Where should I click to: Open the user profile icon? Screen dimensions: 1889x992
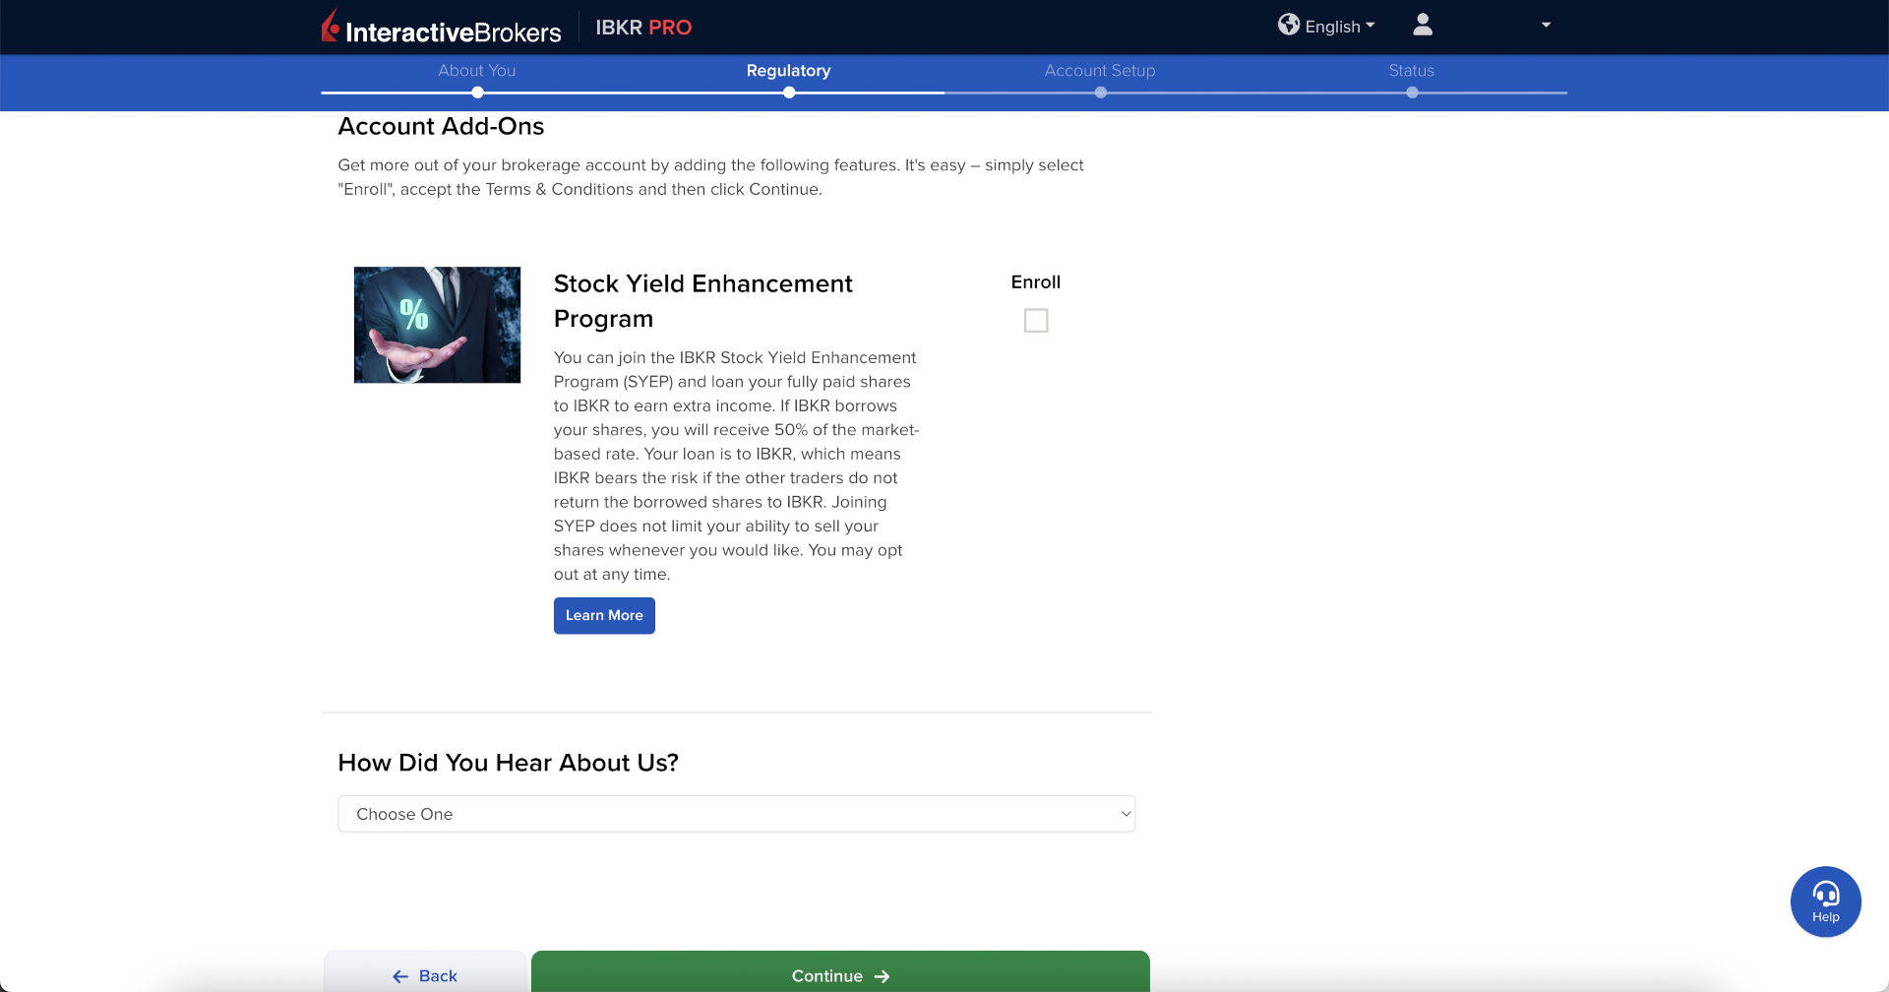pos(1422,25)
